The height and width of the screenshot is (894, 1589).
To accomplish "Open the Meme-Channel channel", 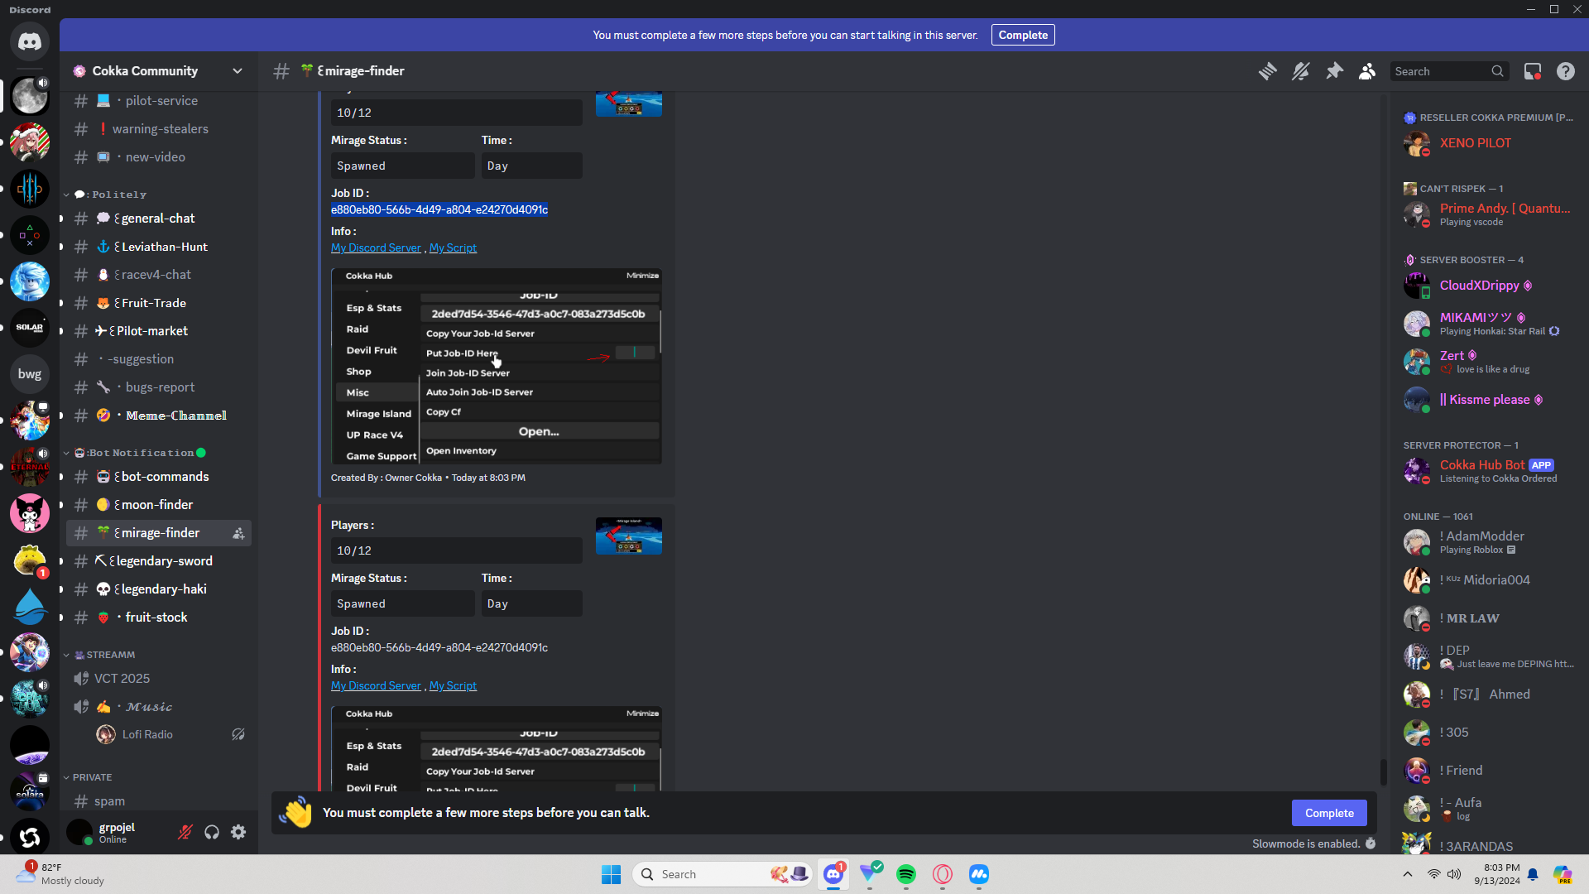I will click(159, 416).
